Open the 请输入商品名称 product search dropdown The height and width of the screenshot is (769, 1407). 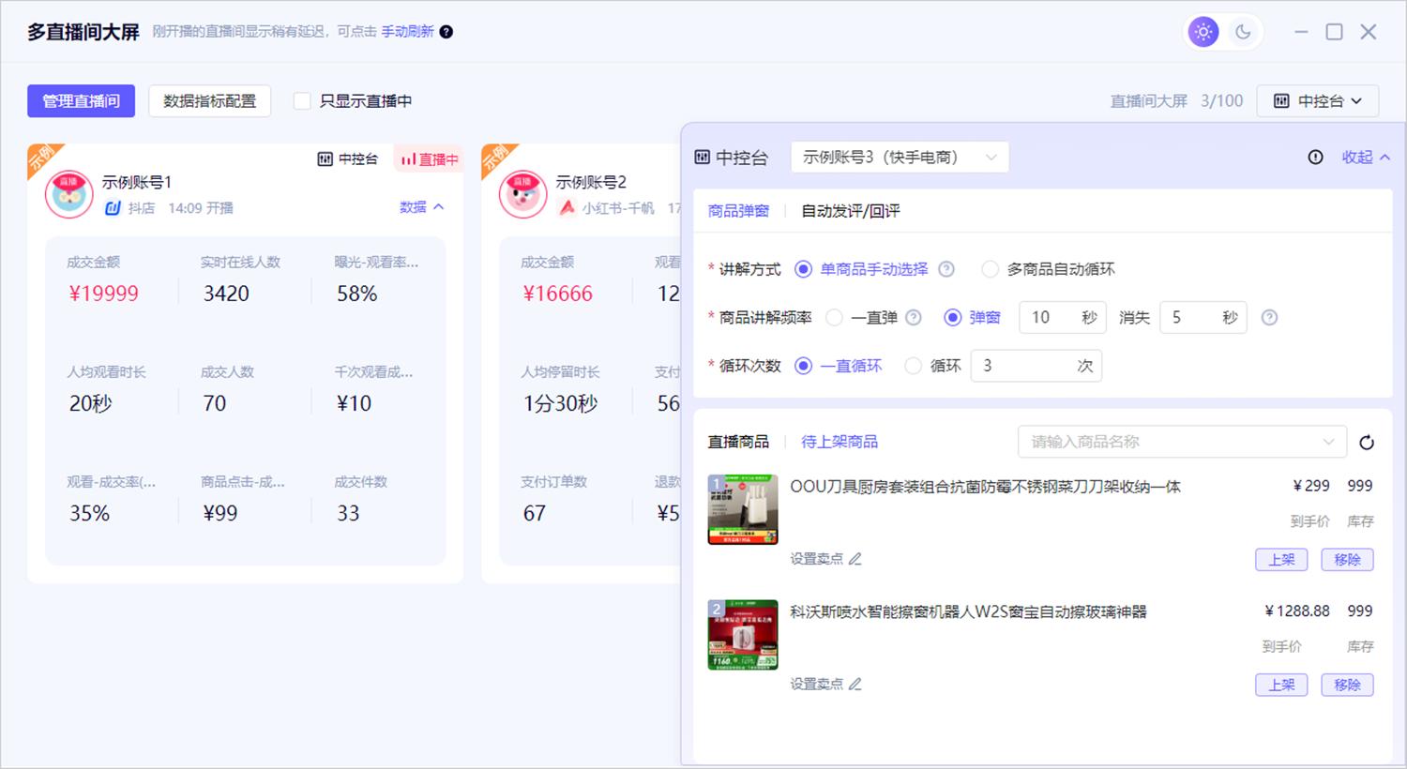(1182, 442)
